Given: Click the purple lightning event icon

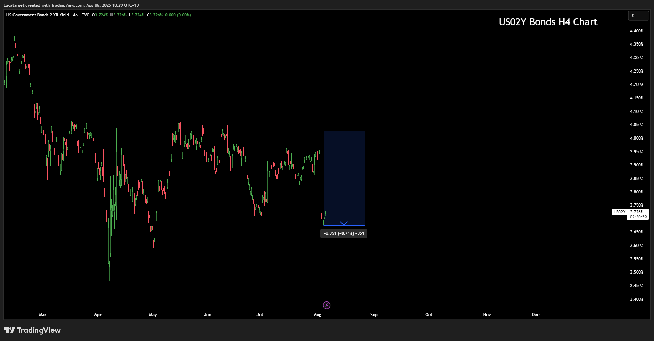Looking at the screenshot, I should click(x=326, y=305).
